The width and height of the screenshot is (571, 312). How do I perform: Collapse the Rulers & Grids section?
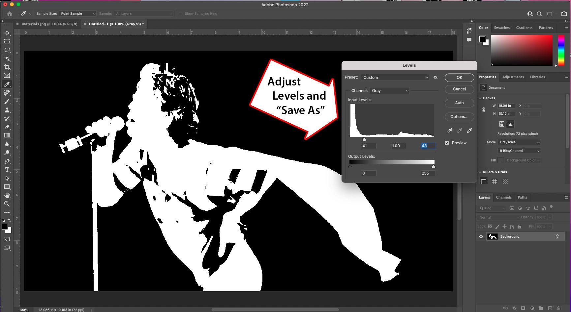tap(480, 172)
